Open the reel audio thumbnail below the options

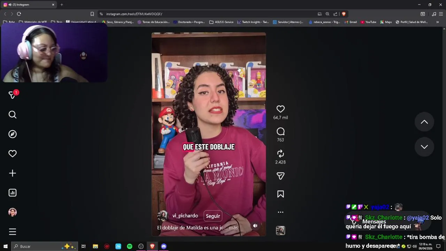pos(280,230)
